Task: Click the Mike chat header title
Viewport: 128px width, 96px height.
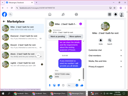Action: pyautogui.click(x=66, y=24)
